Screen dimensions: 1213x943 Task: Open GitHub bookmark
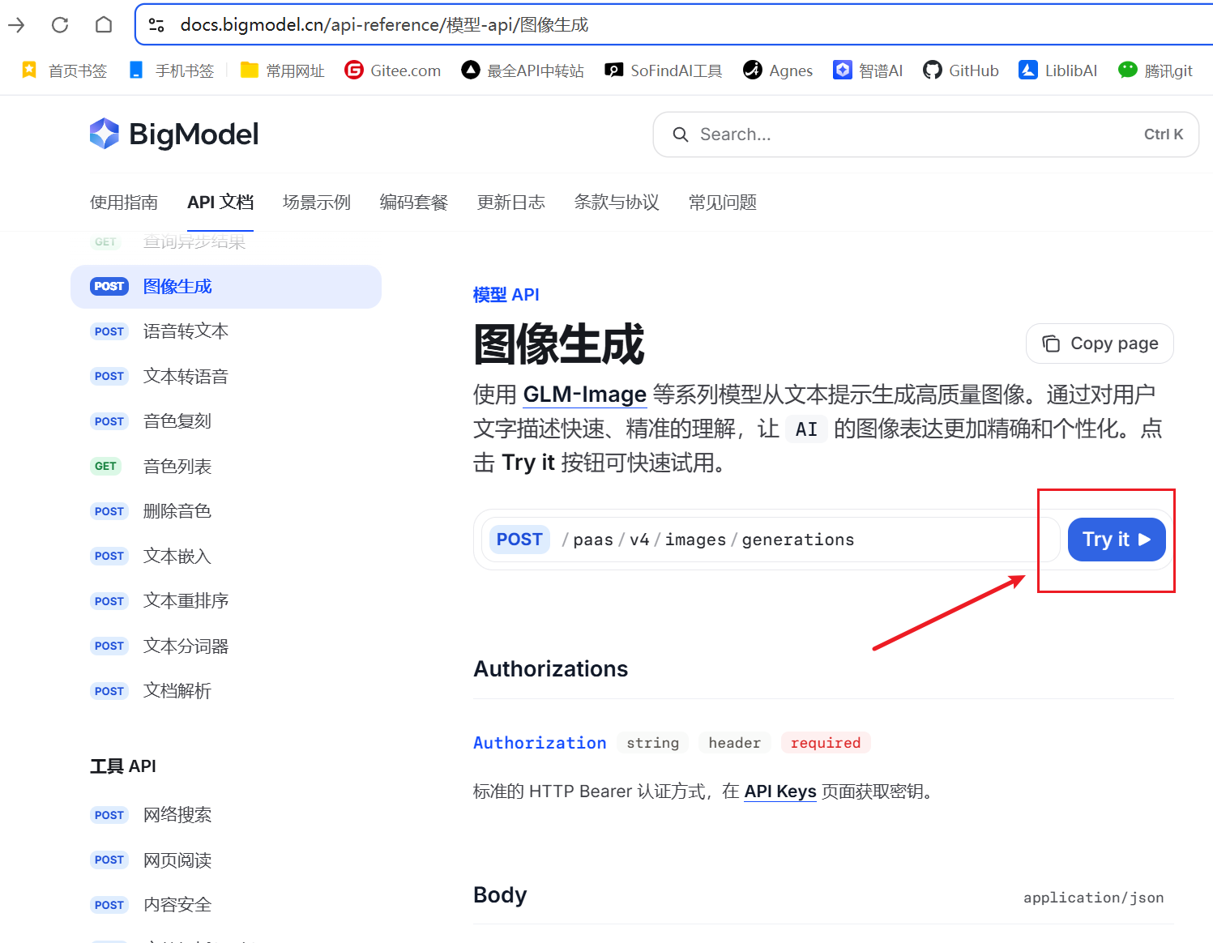[x=961, y=70]
